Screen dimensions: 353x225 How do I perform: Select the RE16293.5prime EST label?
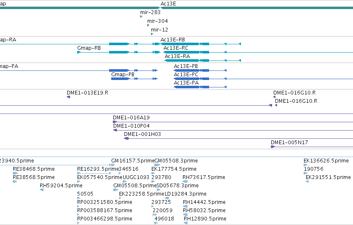98,169
